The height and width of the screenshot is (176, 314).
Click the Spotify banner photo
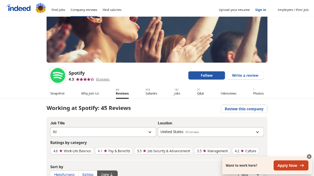pyautogui.click(x=157, y=39)
